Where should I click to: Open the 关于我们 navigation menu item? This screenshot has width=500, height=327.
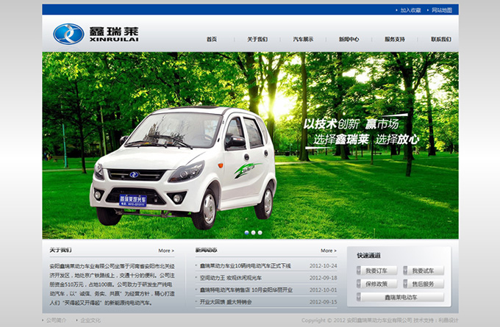coord(257,39)
